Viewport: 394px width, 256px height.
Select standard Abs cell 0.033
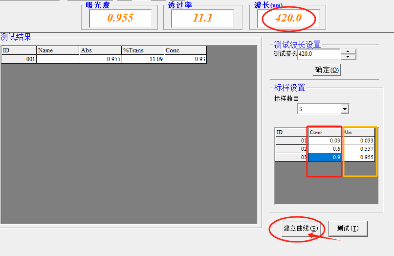click(x=359, y=140)
